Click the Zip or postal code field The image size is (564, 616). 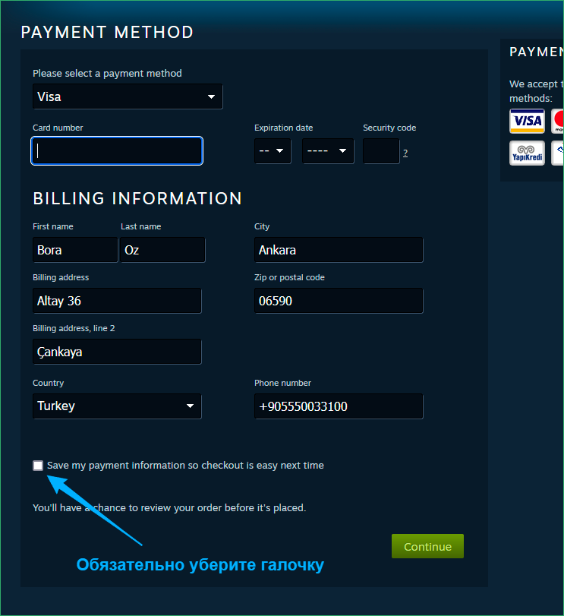coord(339,301)
